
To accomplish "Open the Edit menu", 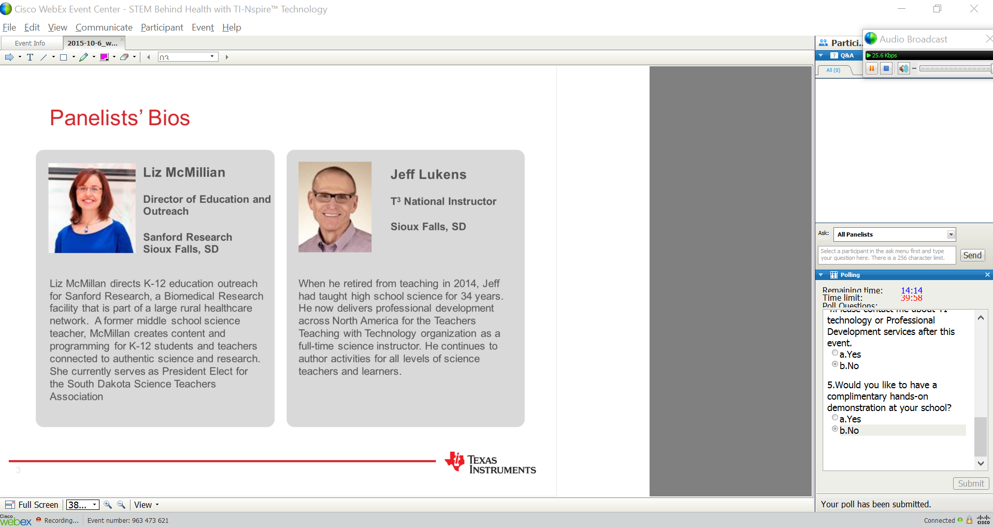I will (32, 27).
